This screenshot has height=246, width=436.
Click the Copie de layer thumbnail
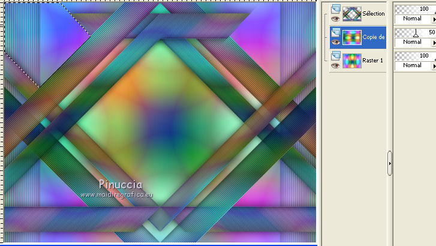[x=352, y=37]
